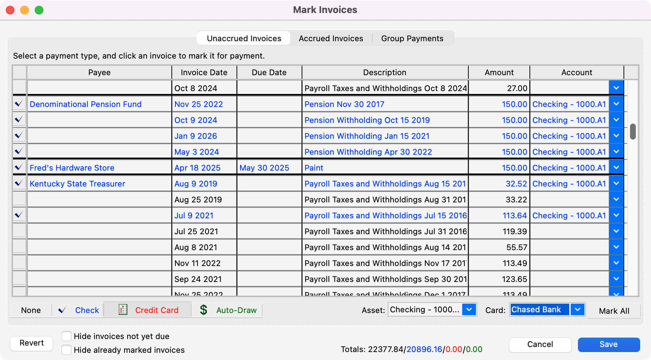Screen dimensions: 651x360
Task: Switch to the Accrued Invoices tab
Action: tap(331, 38)
